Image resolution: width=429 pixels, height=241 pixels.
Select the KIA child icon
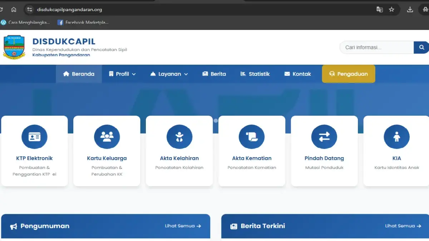tap(396, 137)
